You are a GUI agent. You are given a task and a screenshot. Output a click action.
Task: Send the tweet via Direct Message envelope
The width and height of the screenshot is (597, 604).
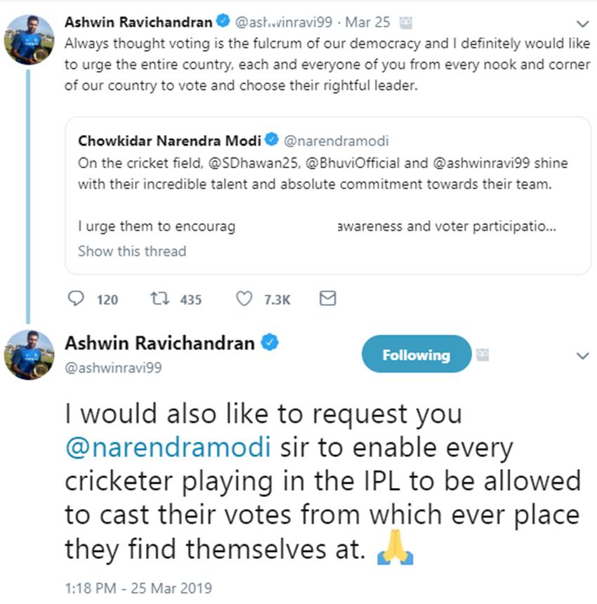click(x=327, y=299)
